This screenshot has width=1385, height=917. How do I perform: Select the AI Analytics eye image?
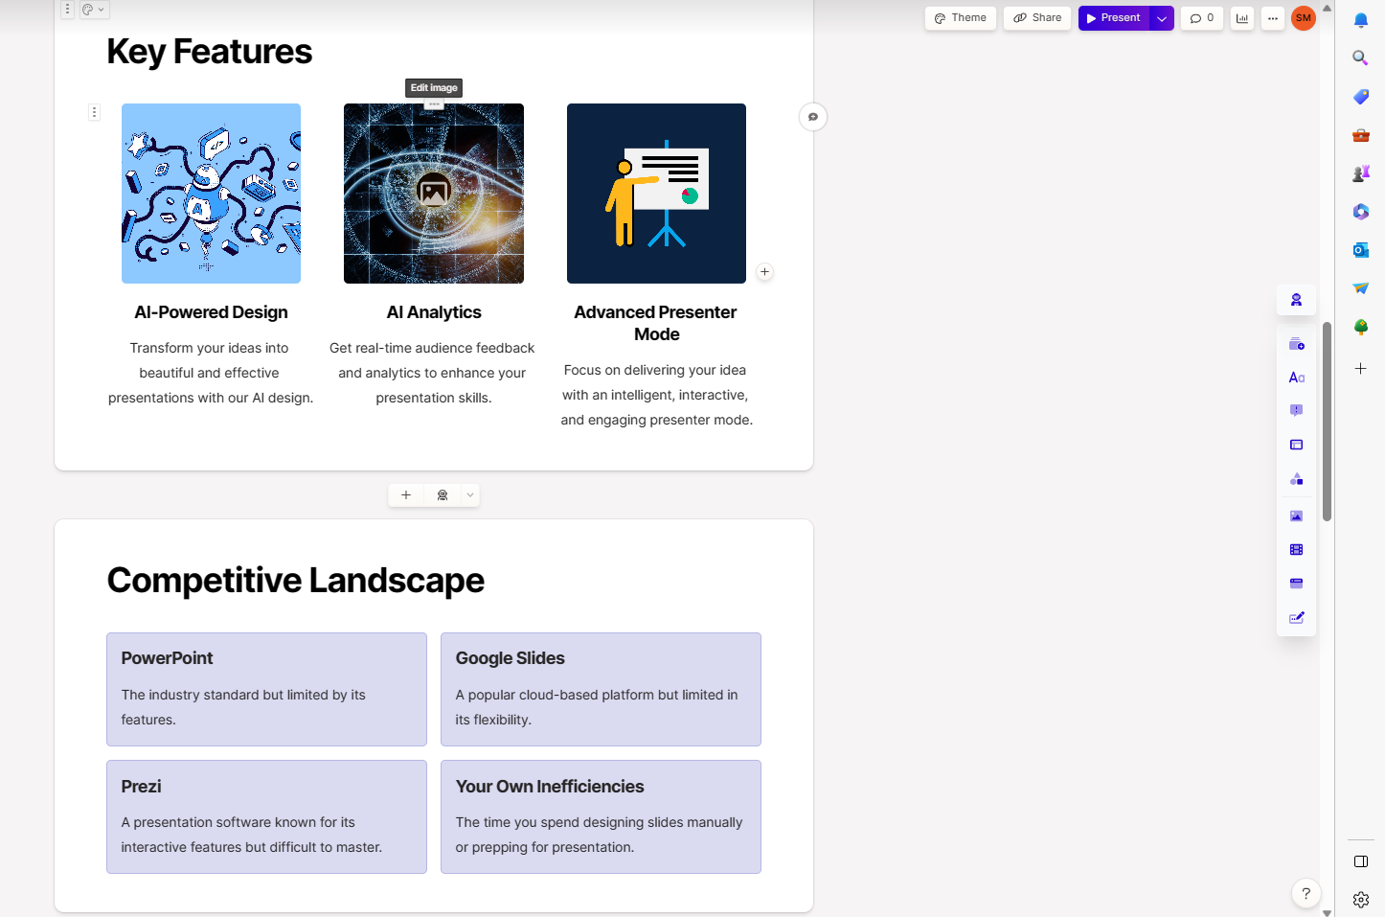pyautogui.click(x=434, y=194)
